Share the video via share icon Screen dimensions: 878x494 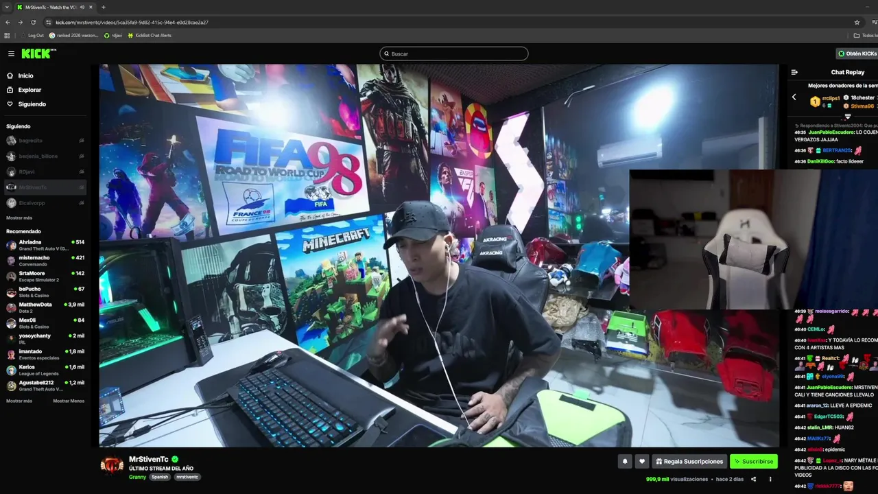[x=753, y=480]
